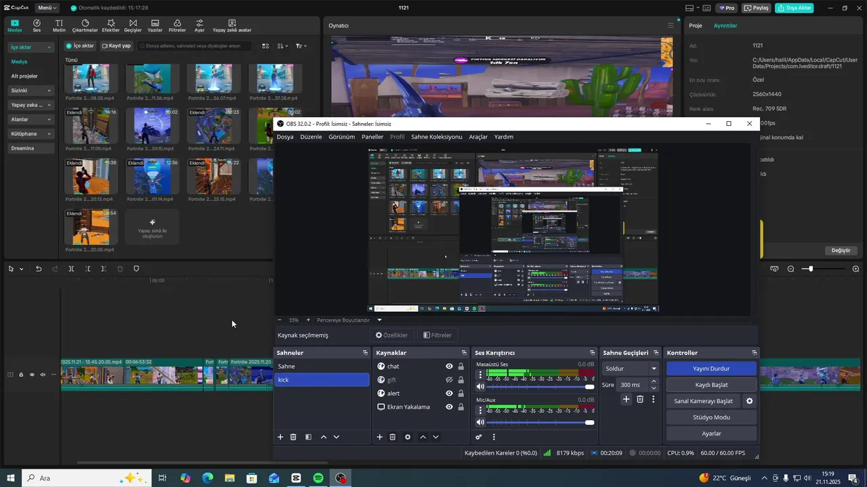Screen dimensions: 867x487
Task: Open Yapay zeka avatar tool
Action: click(232, 26)
